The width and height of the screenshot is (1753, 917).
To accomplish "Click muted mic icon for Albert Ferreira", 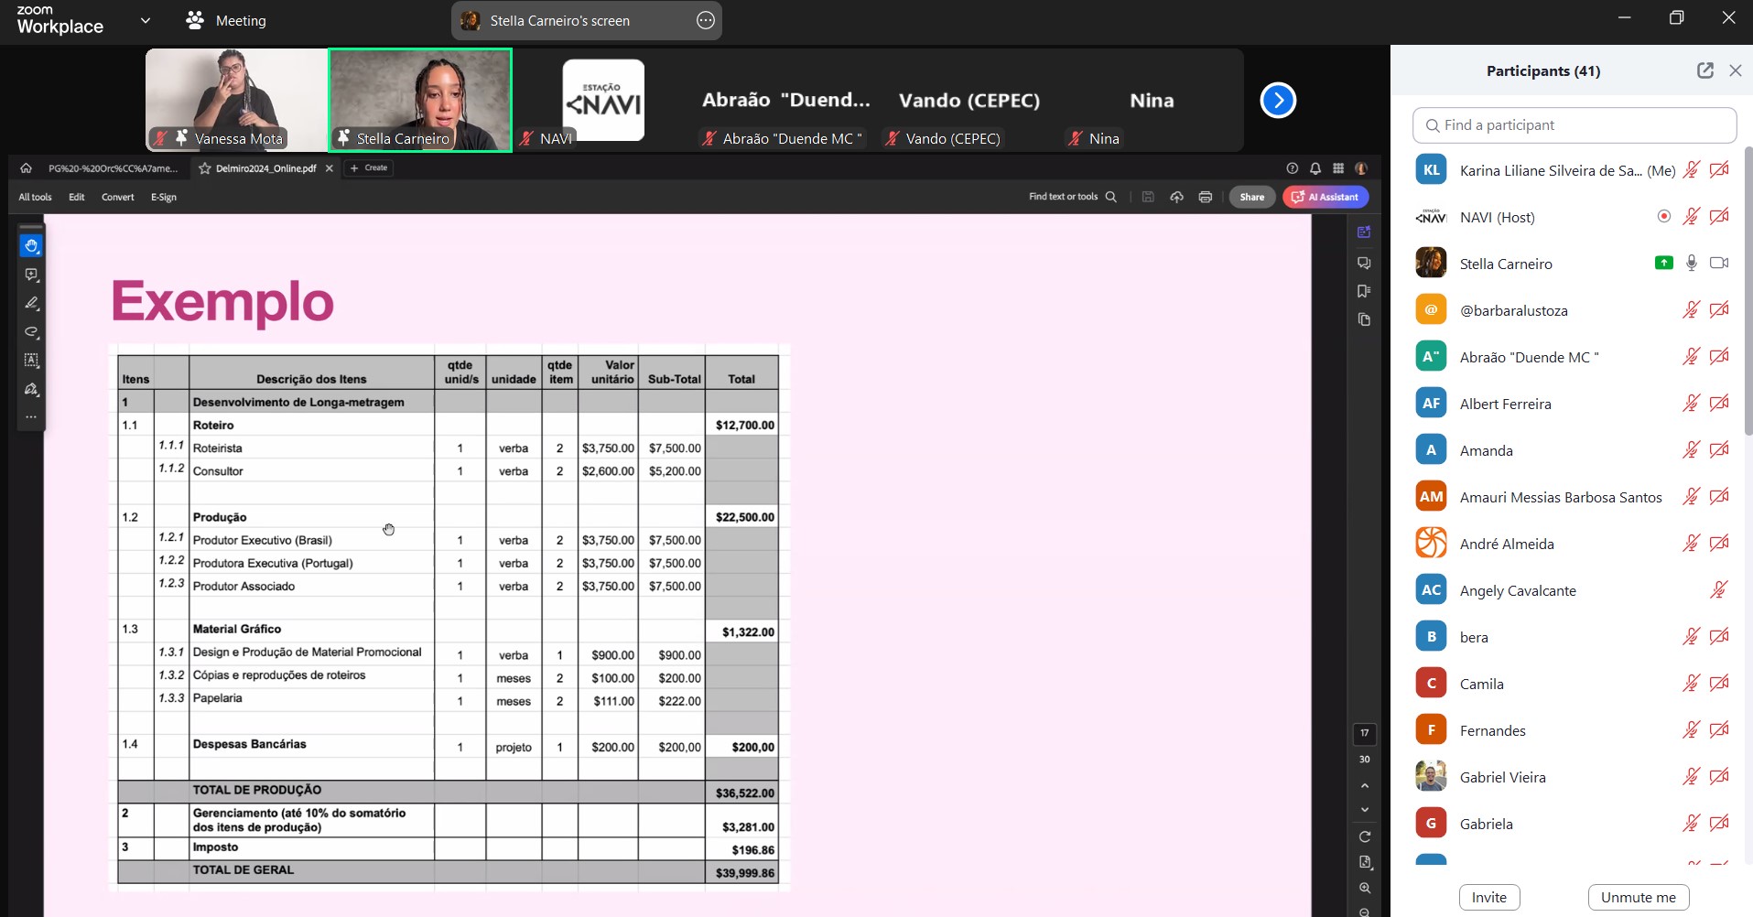I will (1691, 404).
